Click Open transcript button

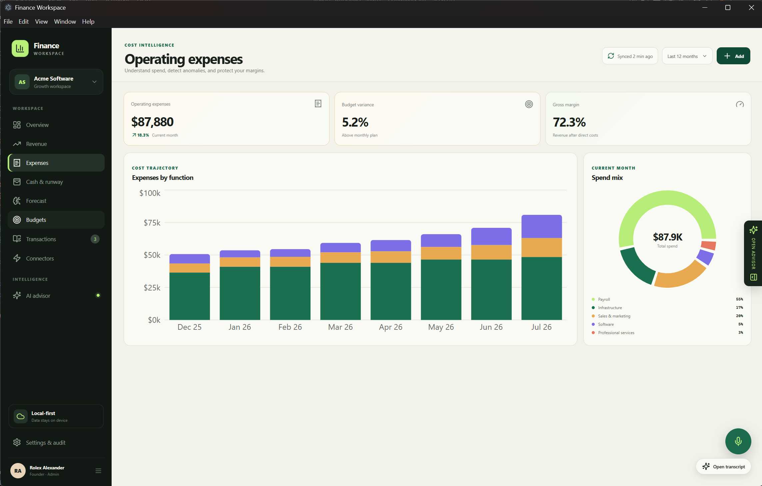[x=723, y=466]
